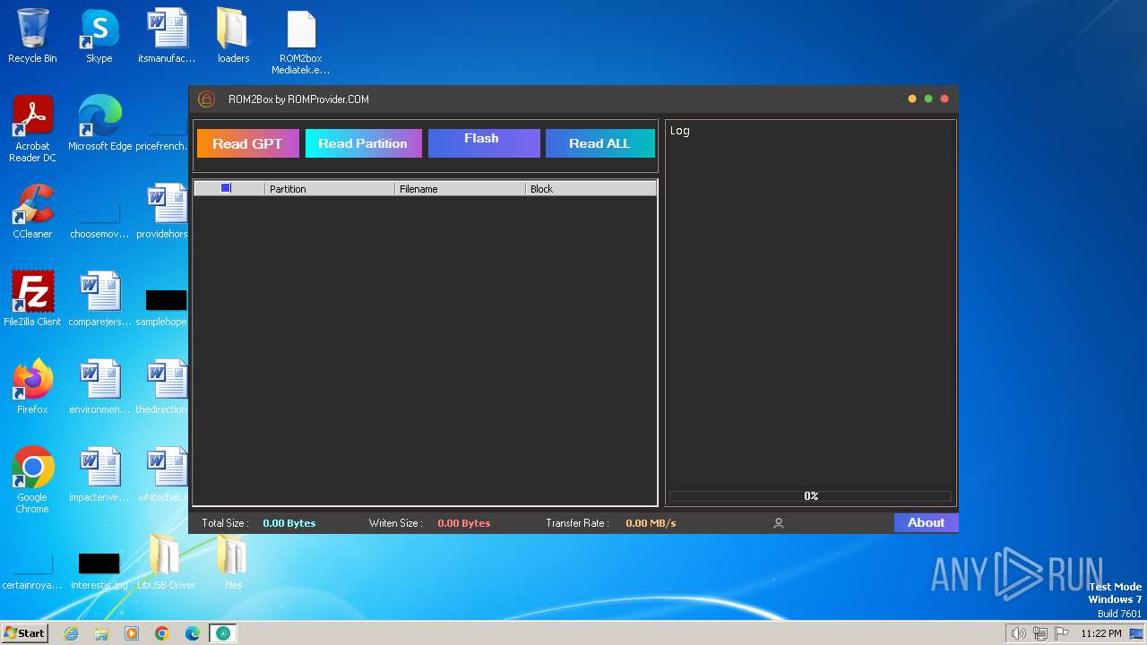Open the About dialog
This screenshot has width=1147, height=645.
click(x=926, y=523)
